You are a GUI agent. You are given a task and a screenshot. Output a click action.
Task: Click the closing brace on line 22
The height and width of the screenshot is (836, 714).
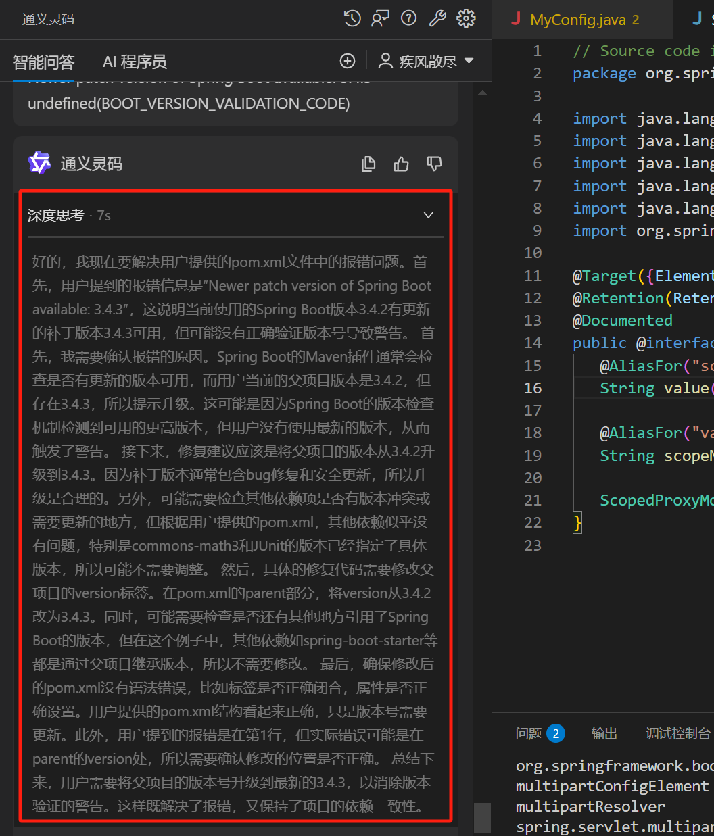577,522
